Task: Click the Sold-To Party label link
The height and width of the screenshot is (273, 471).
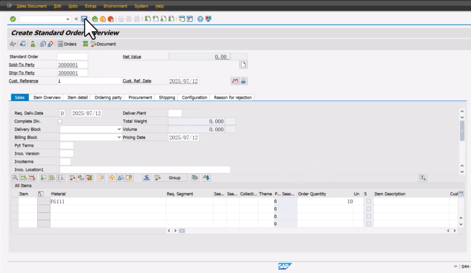Action: tap(22, 65)
